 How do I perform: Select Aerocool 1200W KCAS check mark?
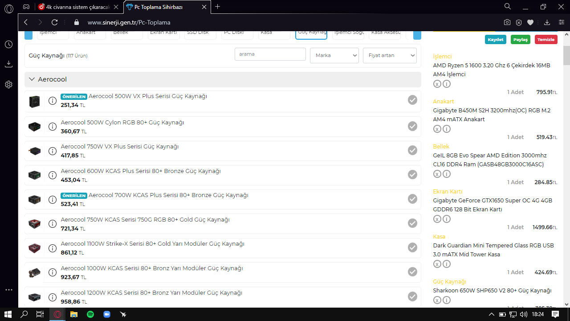(412, 296)
